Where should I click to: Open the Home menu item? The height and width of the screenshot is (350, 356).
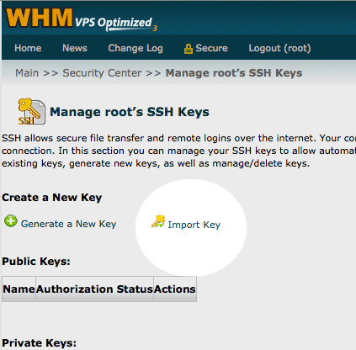click(28, 48)
